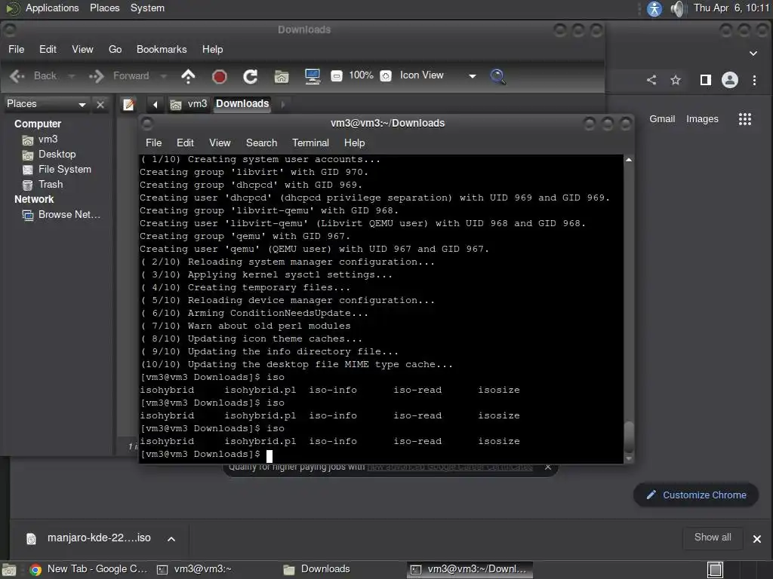Open file manager Edit menu

pos(48,49)
